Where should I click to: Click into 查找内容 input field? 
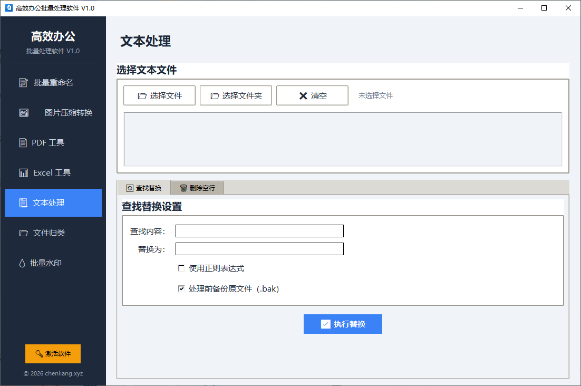(x=259, y=231)
